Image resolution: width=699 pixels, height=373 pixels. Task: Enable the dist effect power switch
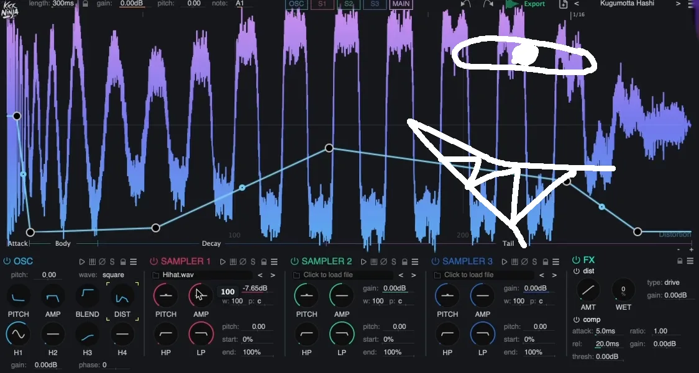pos(577,271)
